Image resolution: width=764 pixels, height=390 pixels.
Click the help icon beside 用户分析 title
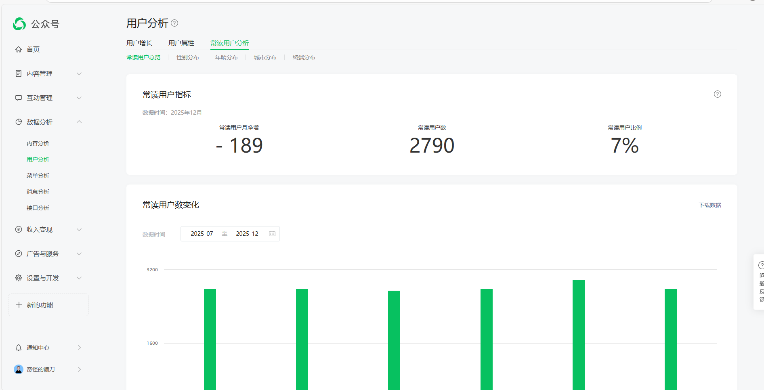click(174, 23)
